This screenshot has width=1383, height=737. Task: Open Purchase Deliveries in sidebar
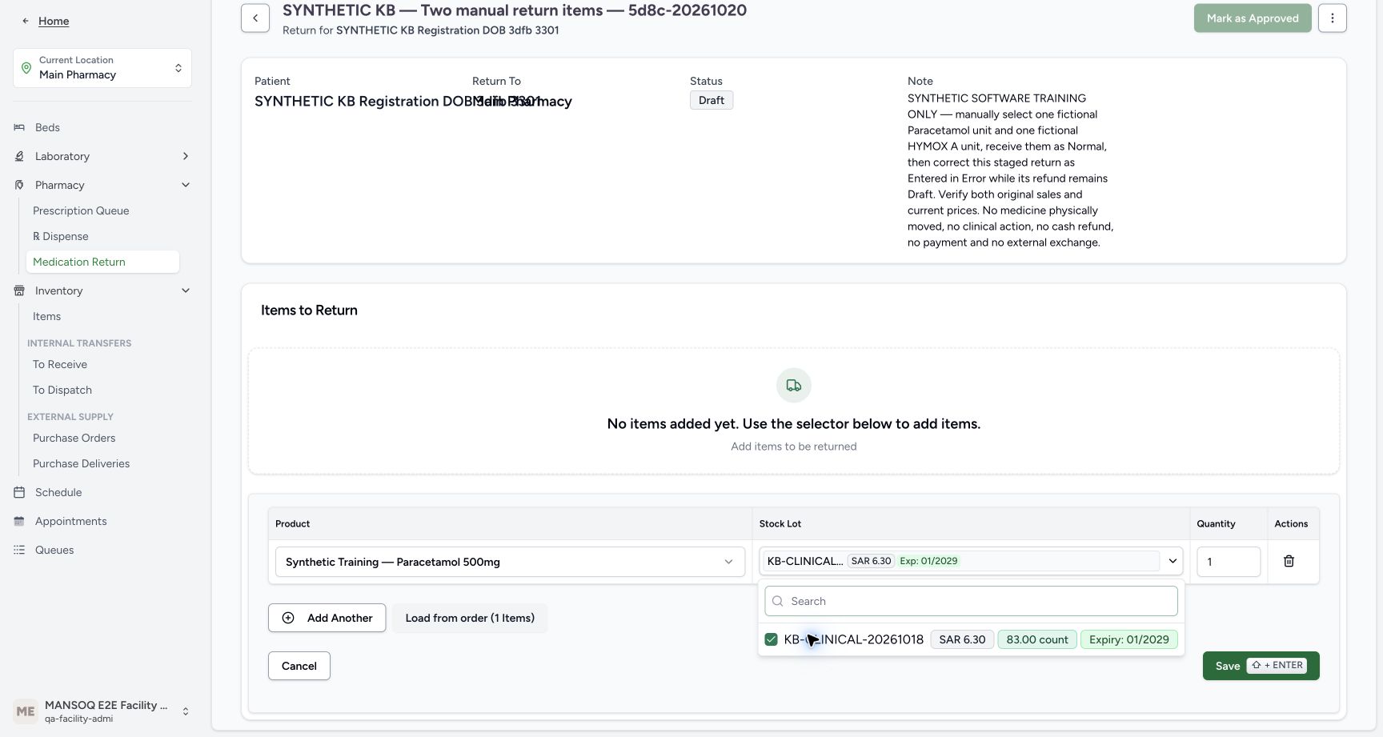pyautogui.click(x=81, y=463)
